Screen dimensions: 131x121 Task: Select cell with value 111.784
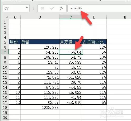[x=40, y=82]
